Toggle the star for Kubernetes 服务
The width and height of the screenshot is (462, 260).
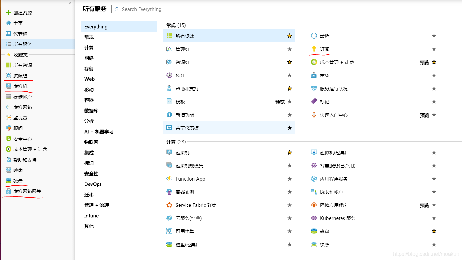click(x=434, y=218)
